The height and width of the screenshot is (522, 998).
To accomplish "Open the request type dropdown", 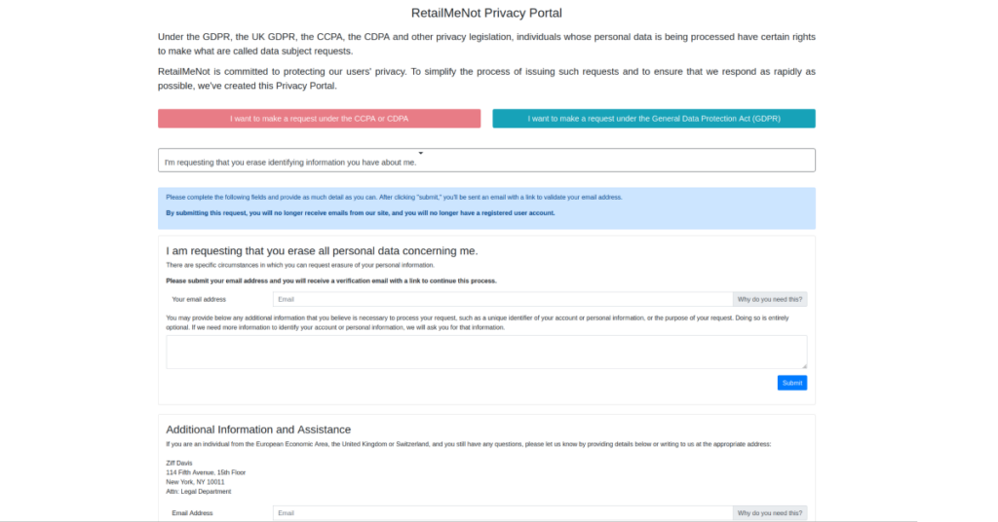I will pyautogui.click(x=486, y=161).
